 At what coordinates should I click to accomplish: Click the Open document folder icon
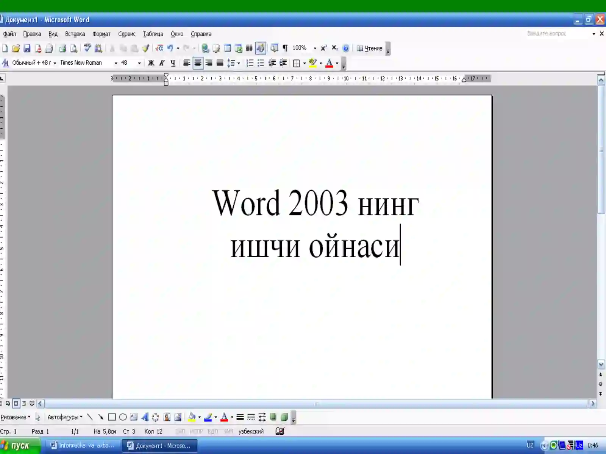(16, 48)
